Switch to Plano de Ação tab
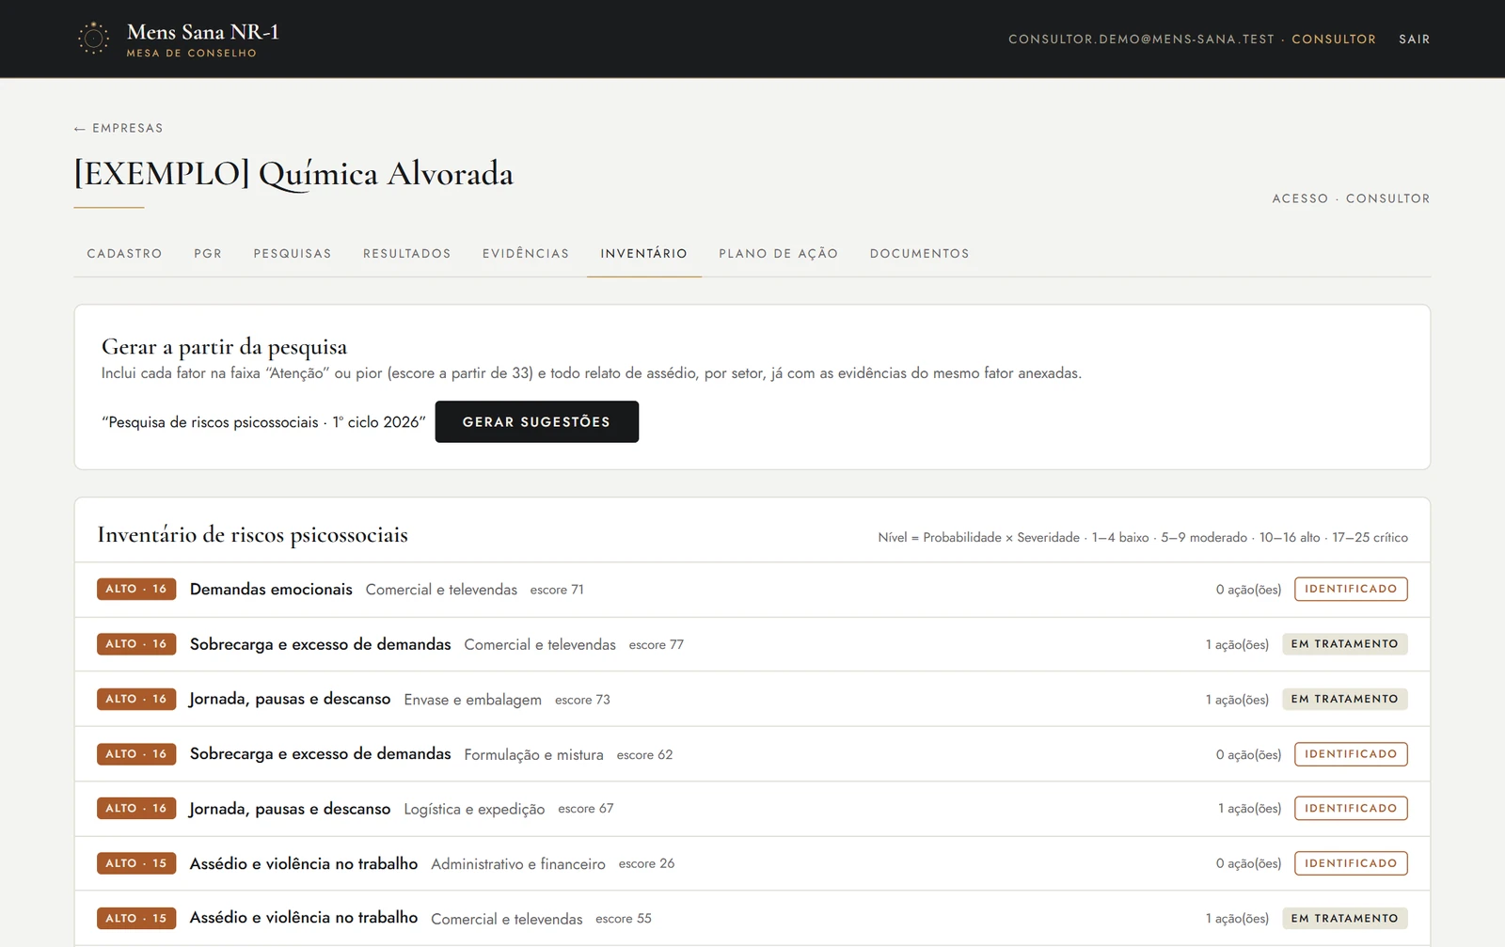Image resolution: width=1505 pixels, height=947 pixels. coord(778,254)
